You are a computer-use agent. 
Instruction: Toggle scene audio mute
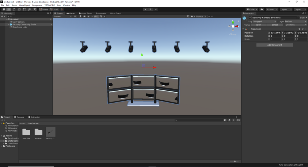(84, 16)
